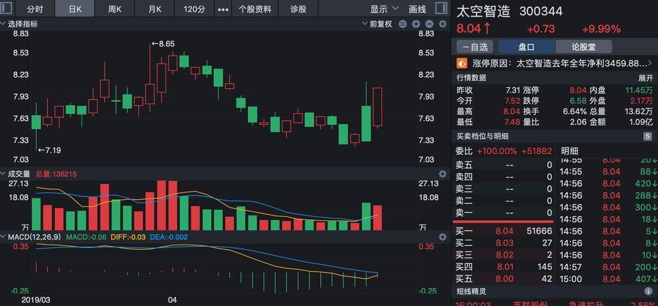Switch to the 日K tab
This screenshot has width=658, height=306.
(x=75, y=9)
